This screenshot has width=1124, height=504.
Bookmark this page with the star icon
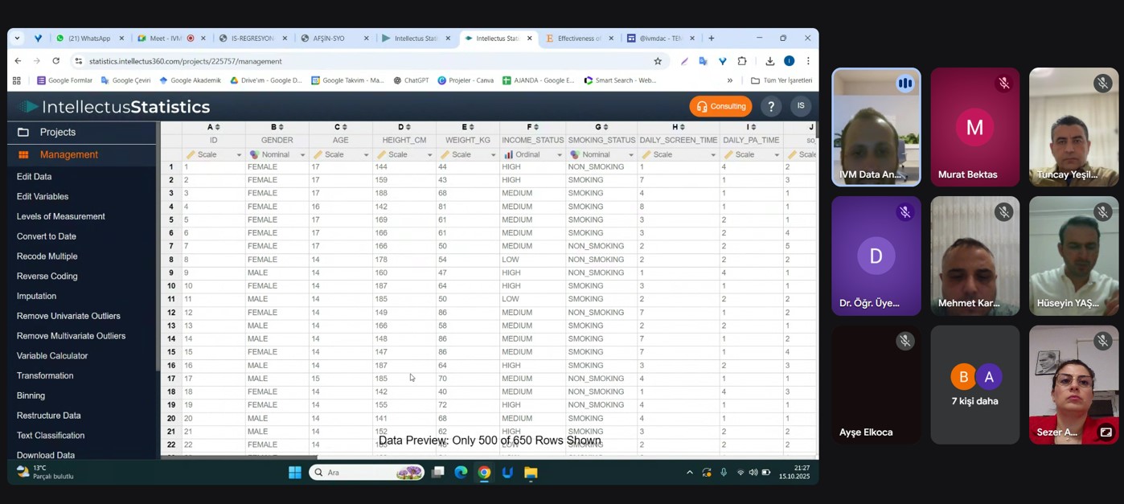tap(658, 61)
